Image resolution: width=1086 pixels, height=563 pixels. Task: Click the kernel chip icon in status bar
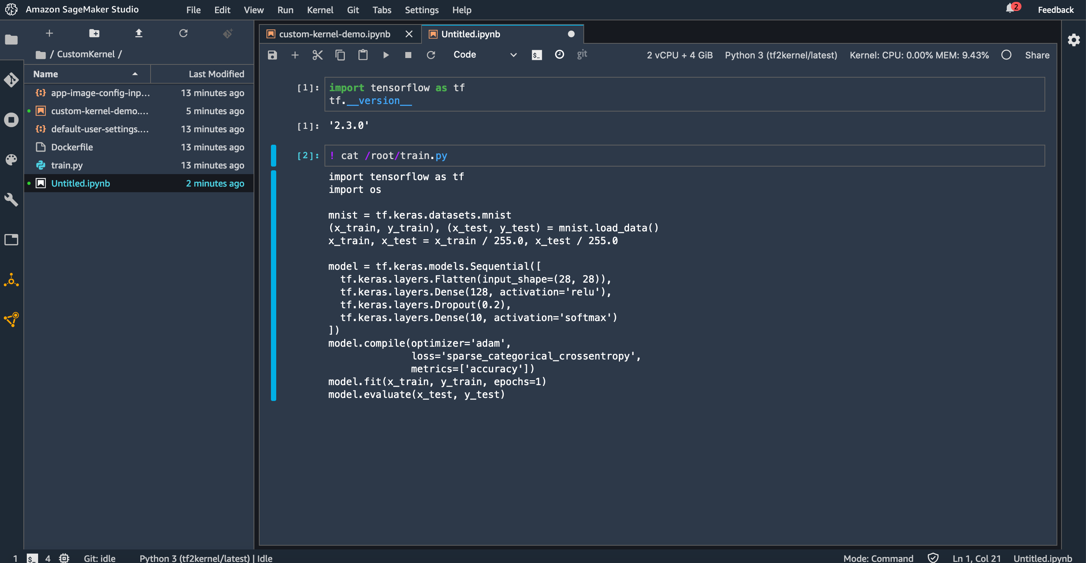pos(64,558)
